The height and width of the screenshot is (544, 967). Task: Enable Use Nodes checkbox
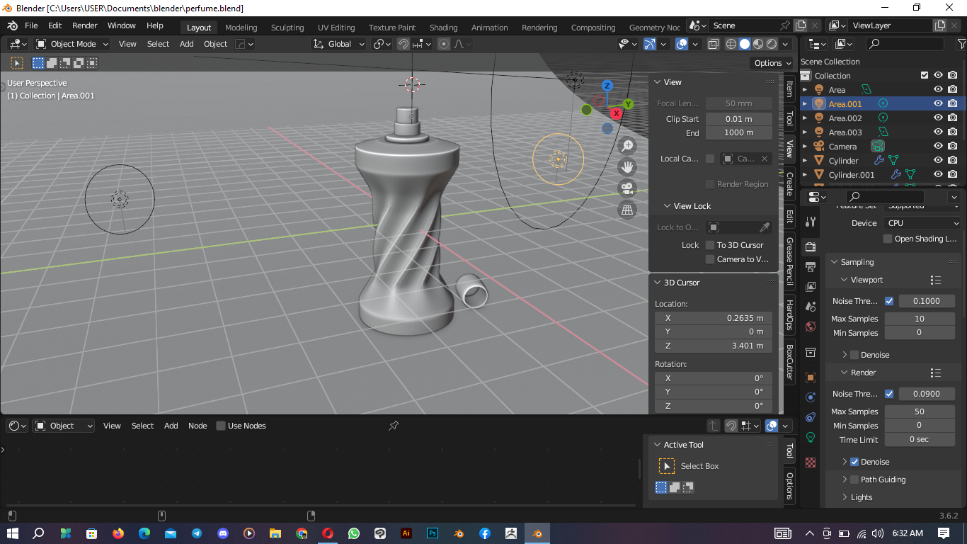(221, 426)
